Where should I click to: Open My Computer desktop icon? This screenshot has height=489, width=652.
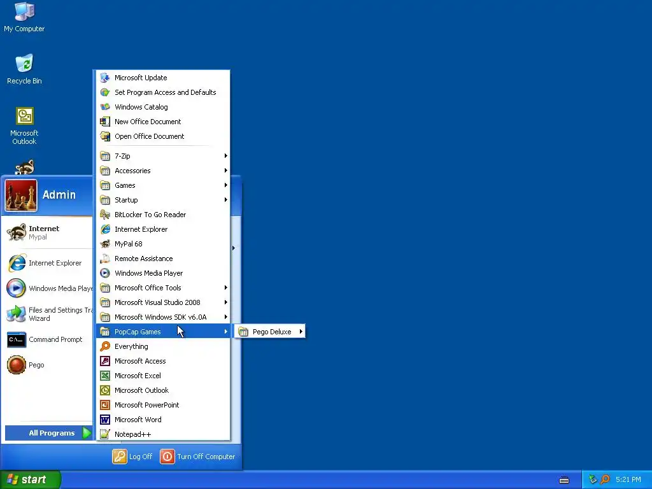click(x=24, y=17)
